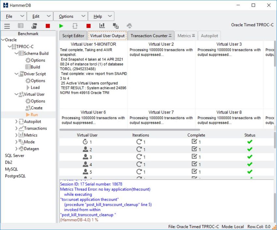The height and width of the screenshot is (230, 277).
Task: Collapse the Schema Build node
Action: [16, 53]
